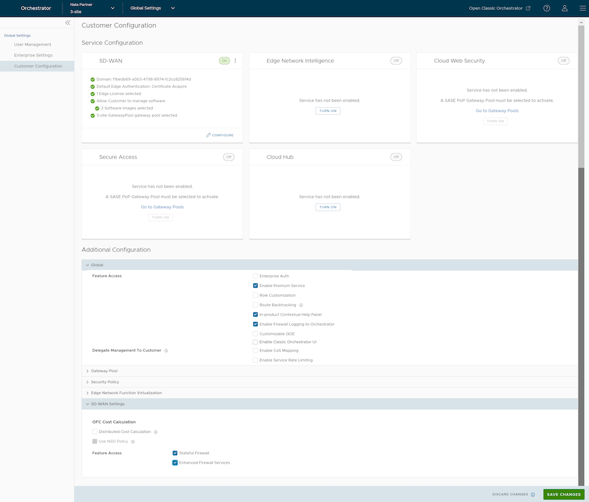Open User Management in the sidebar
This screenshot has width=589, height=502.
pos(33,44)
